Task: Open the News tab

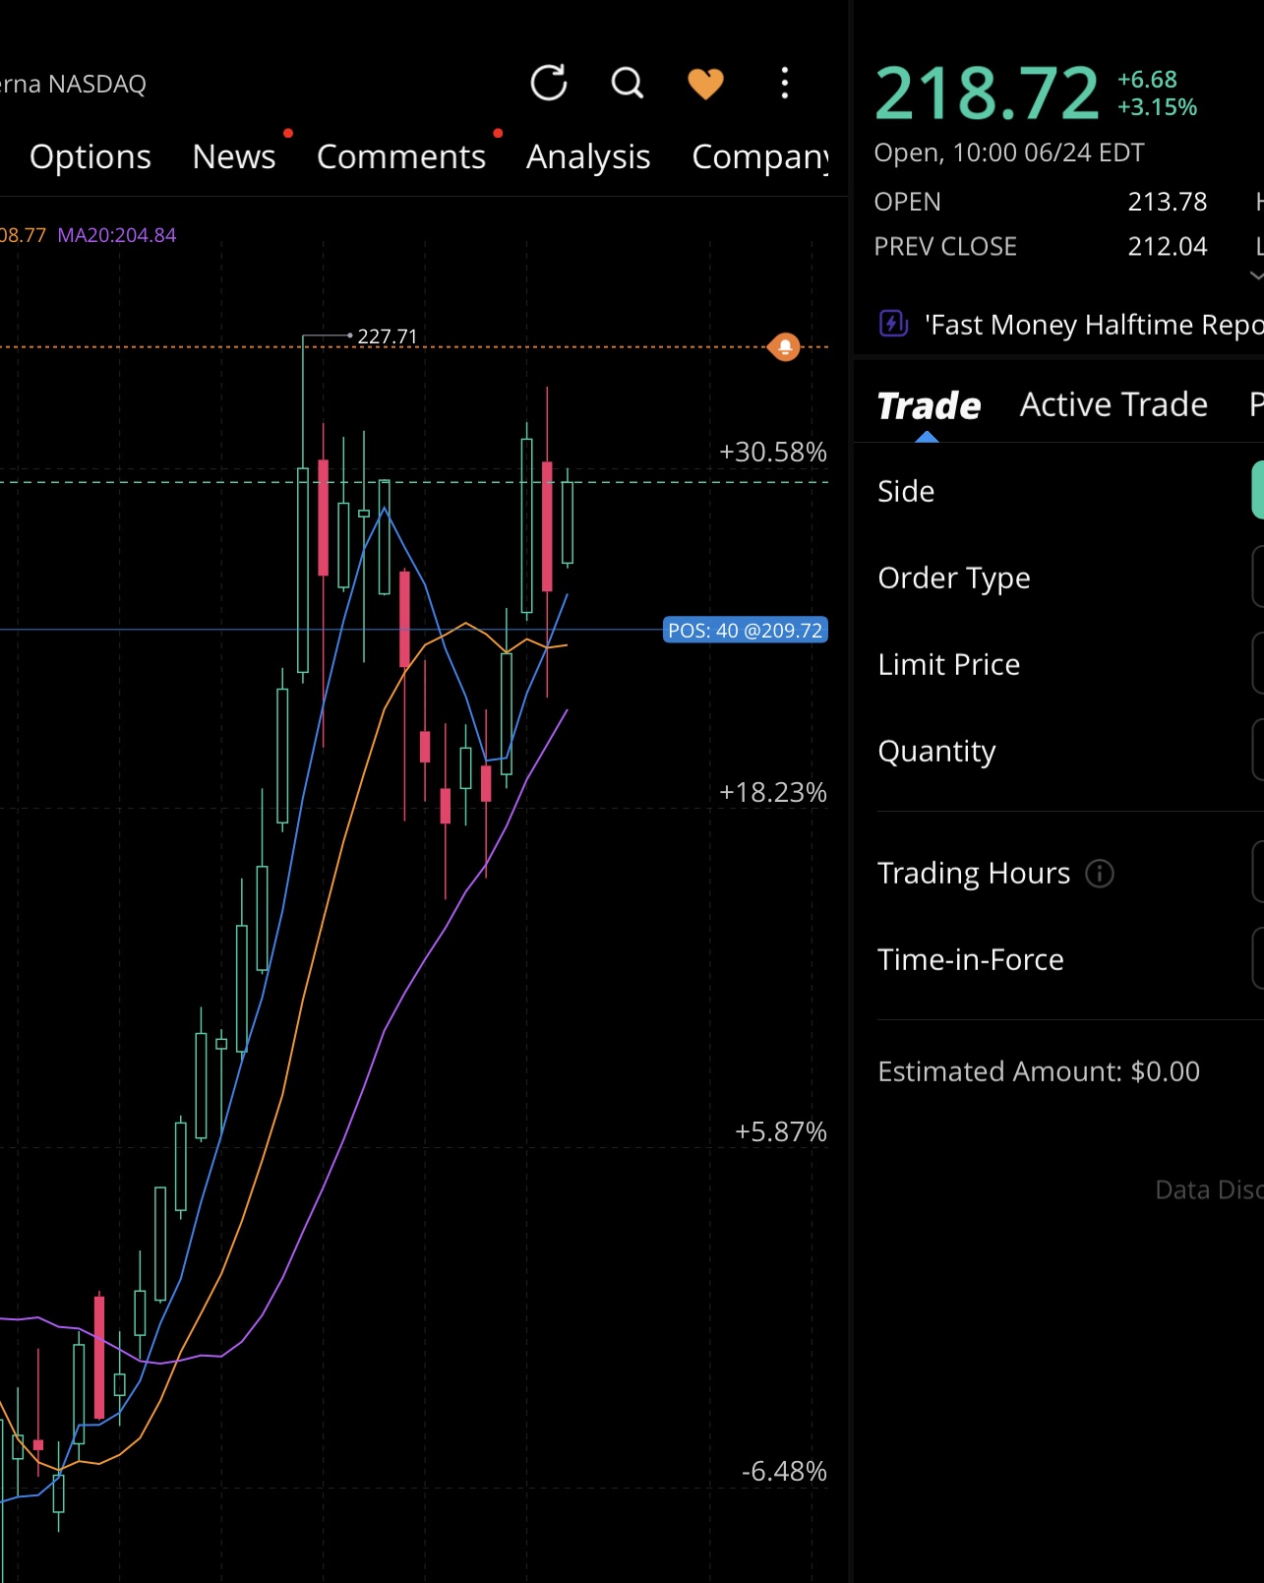Action: click(x=234, y=156)
